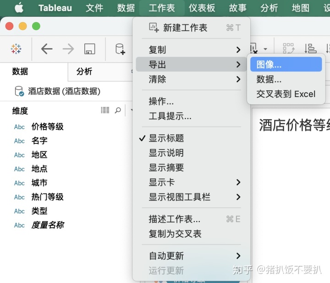Open the 故事 menu
The height and width of the screenshot is (283, 330).
[x=237, y=8]
